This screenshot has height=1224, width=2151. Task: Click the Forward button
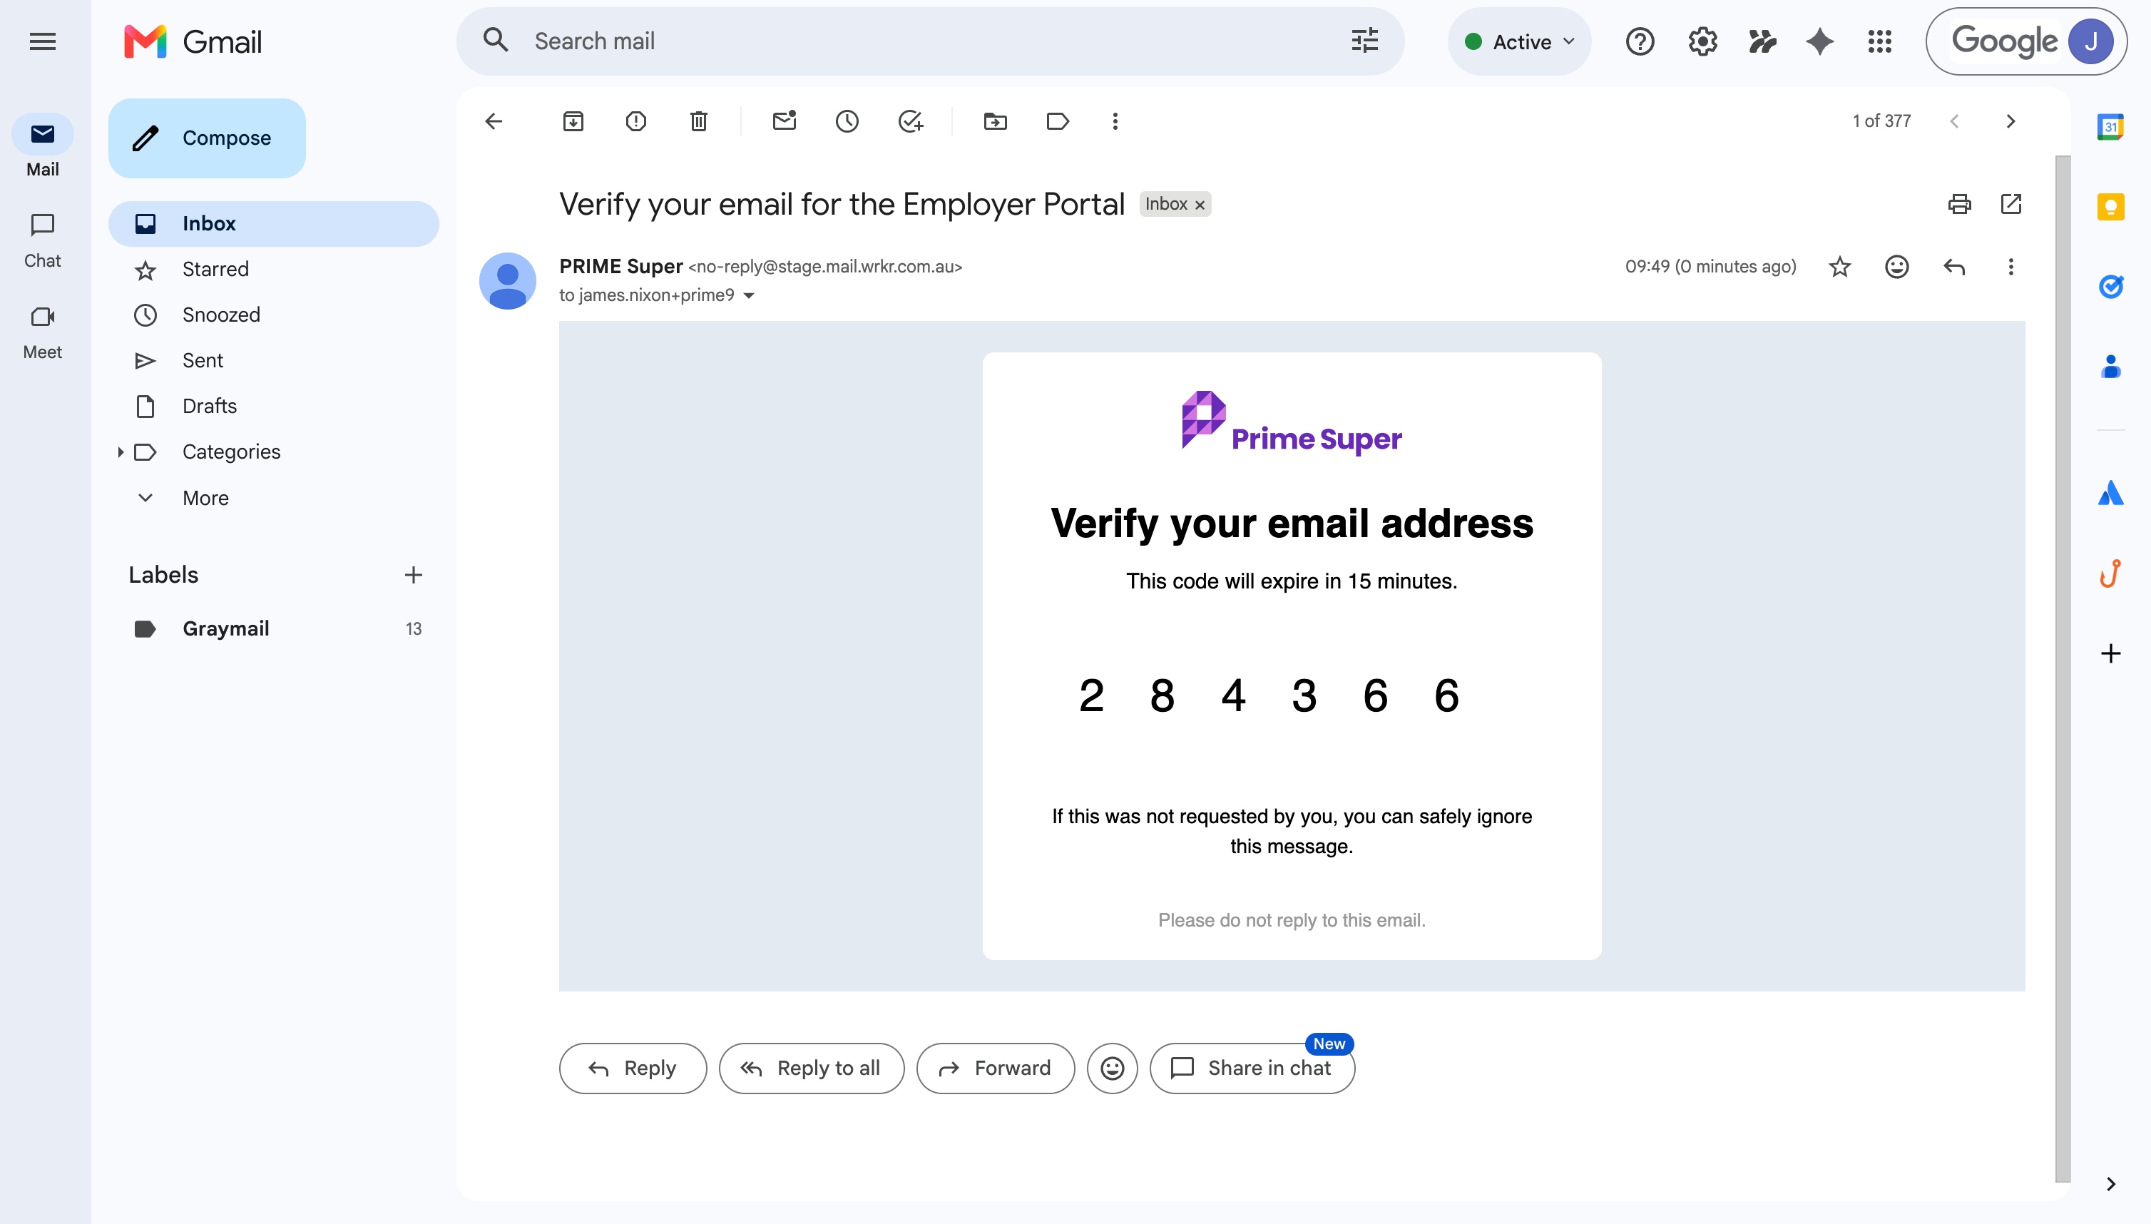[x=995, y=1068]
